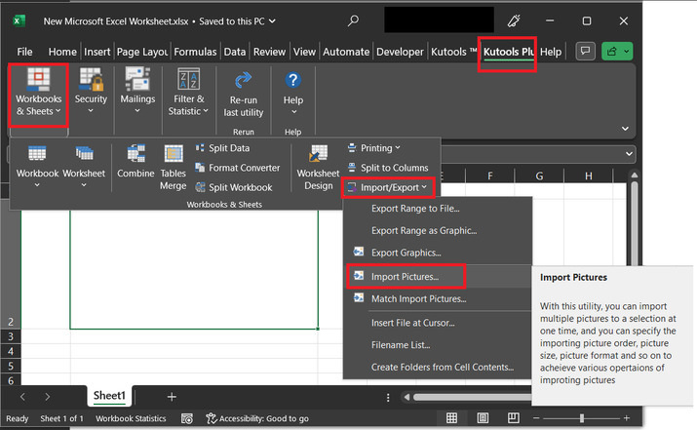Open the Workbooks & Sheets group
The width and height of the screenshot is (697, 430).
(x=39, y=94)
